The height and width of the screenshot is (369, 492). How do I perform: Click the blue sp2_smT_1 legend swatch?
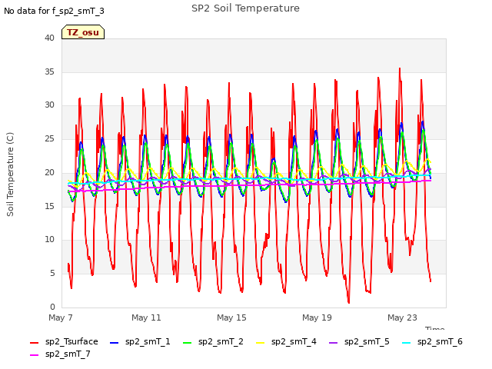point(115,343)
